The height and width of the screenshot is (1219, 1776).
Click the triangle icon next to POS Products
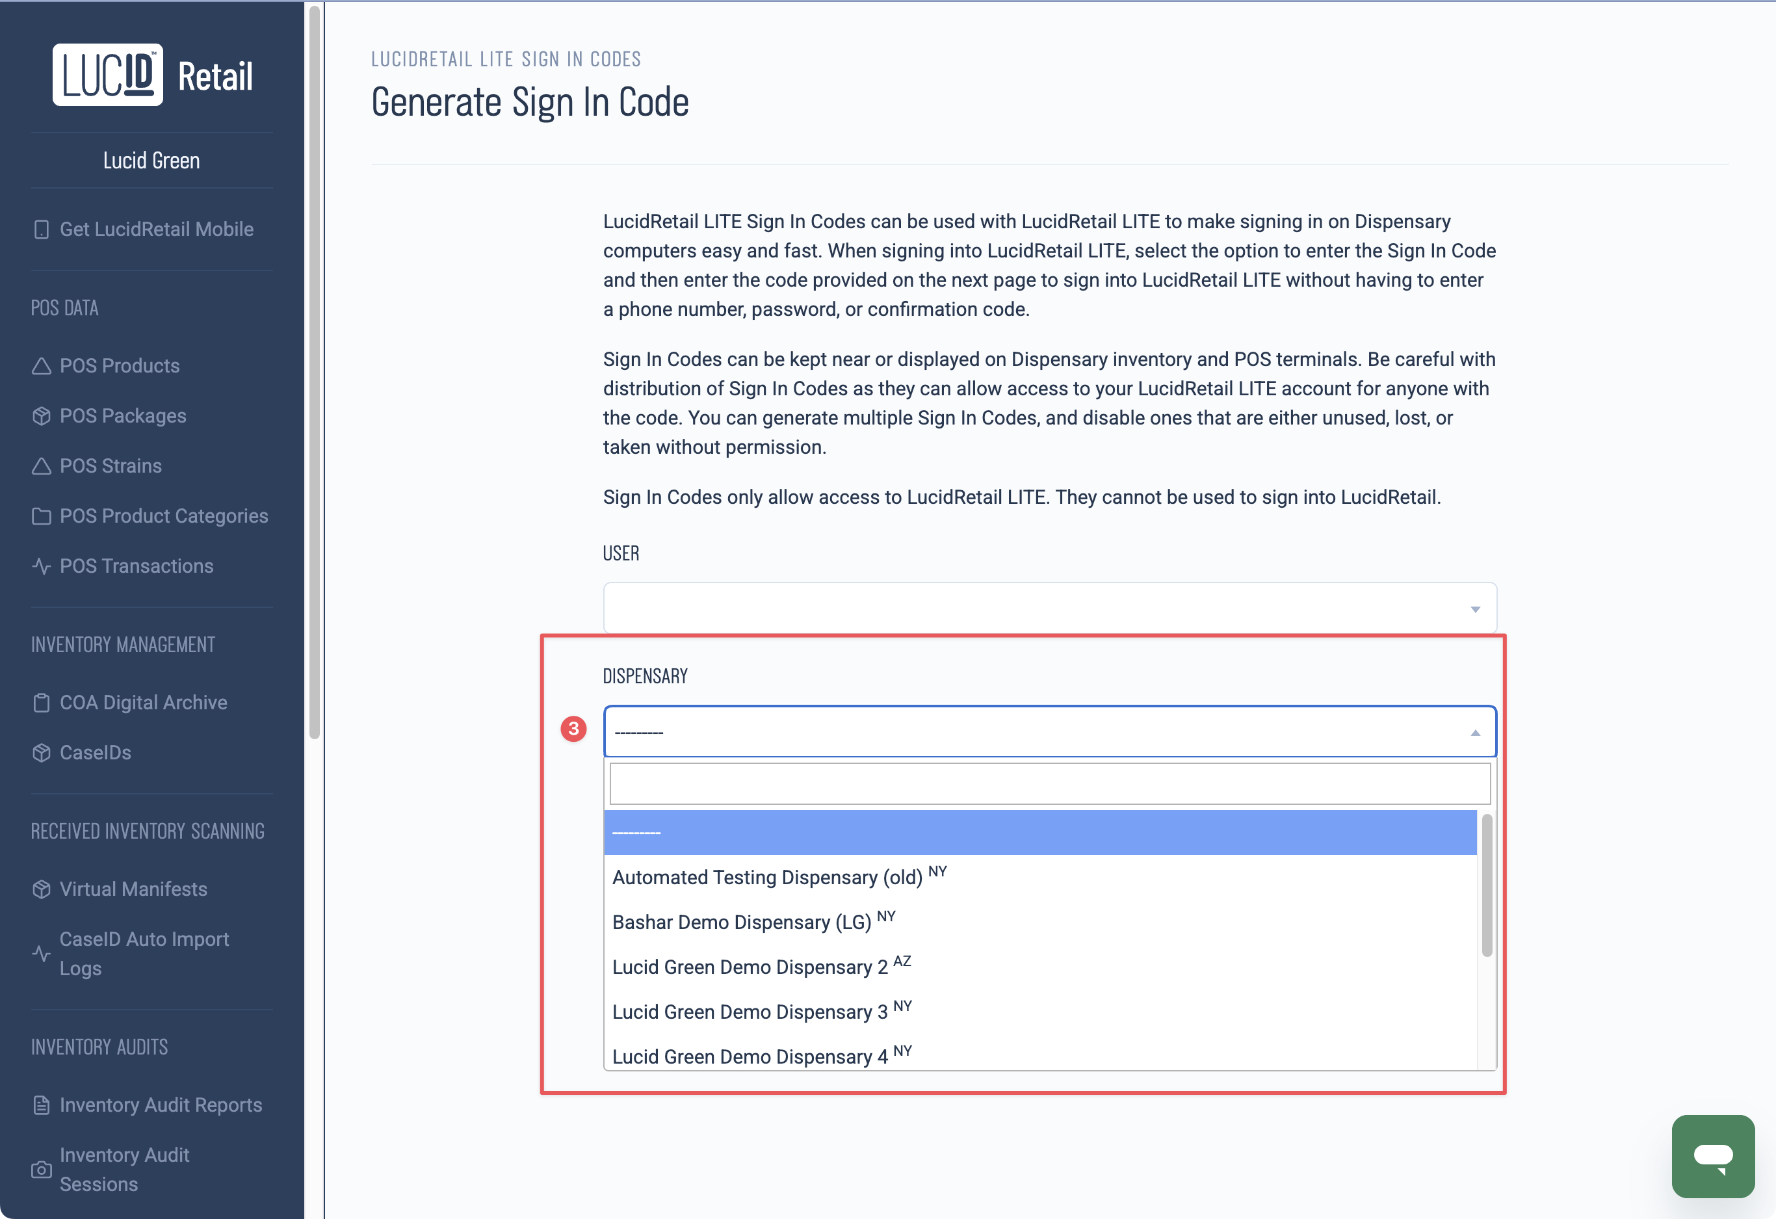[x=41, y=366]
